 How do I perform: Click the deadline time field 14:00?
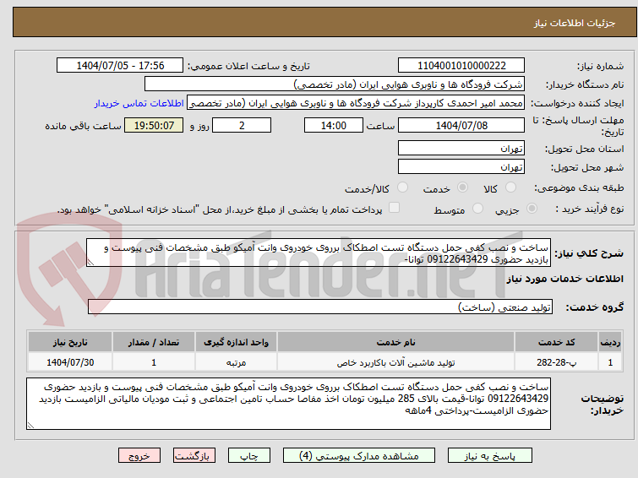point(333,125)
